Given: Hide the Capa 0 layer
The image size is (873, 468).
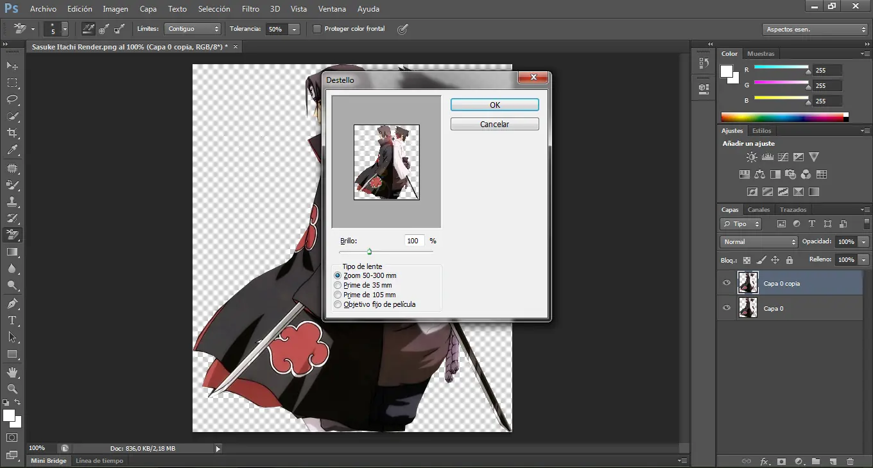Looking at the screenshot, I should [727, 308].
